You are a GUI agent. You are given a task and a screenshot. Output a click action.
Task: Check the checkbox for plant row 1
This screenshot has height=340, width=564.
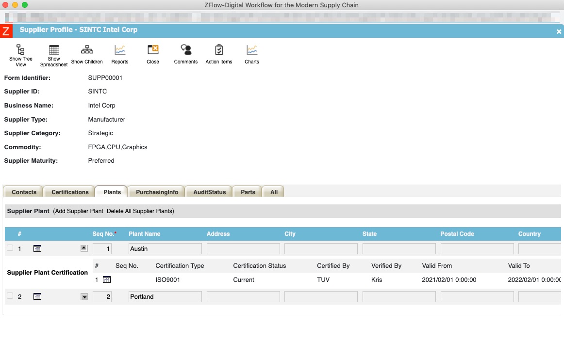10,248
